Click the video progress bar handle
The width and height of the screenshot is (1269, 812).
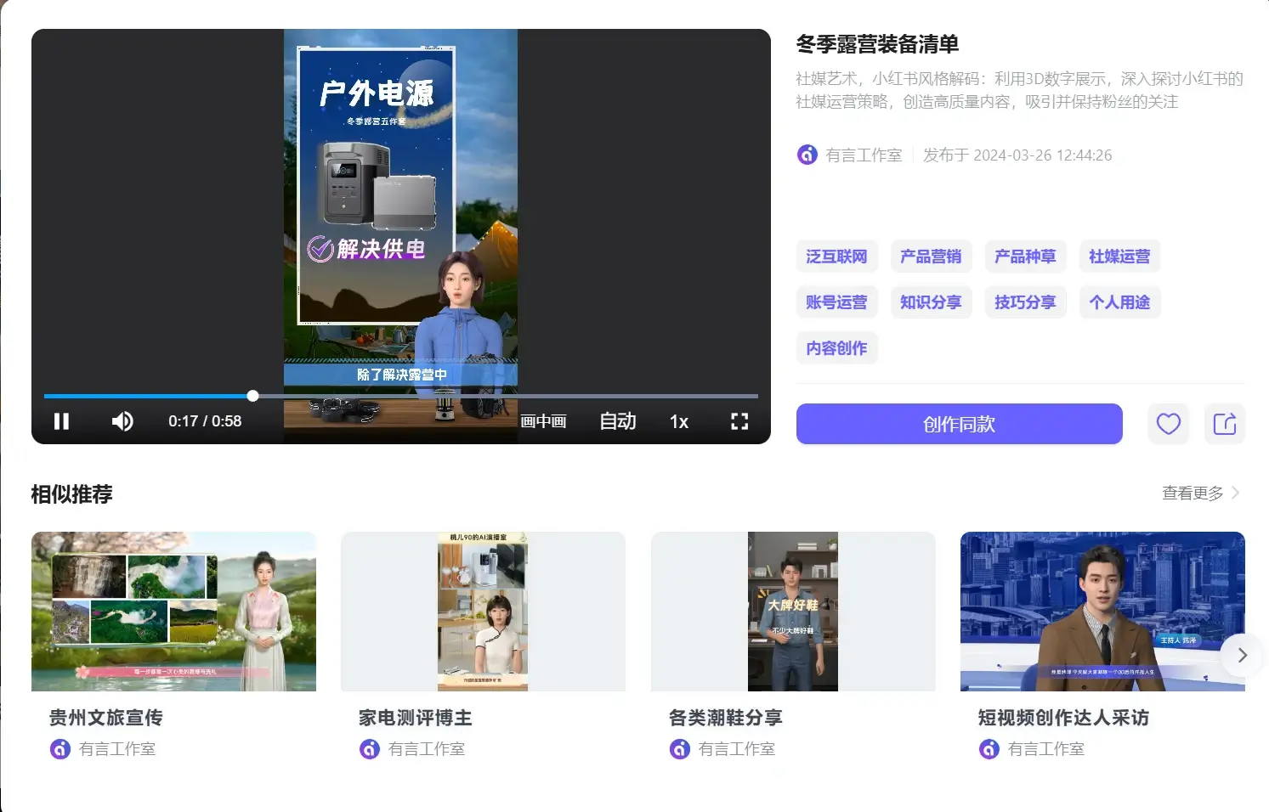(252, 396)
